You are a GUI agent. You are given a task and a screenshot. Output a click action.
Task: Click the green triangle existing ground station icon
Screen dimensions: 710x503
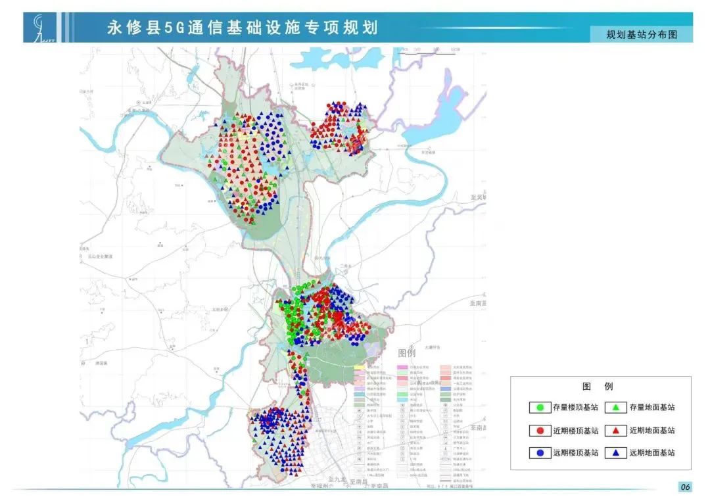click(x=616, y=408)
